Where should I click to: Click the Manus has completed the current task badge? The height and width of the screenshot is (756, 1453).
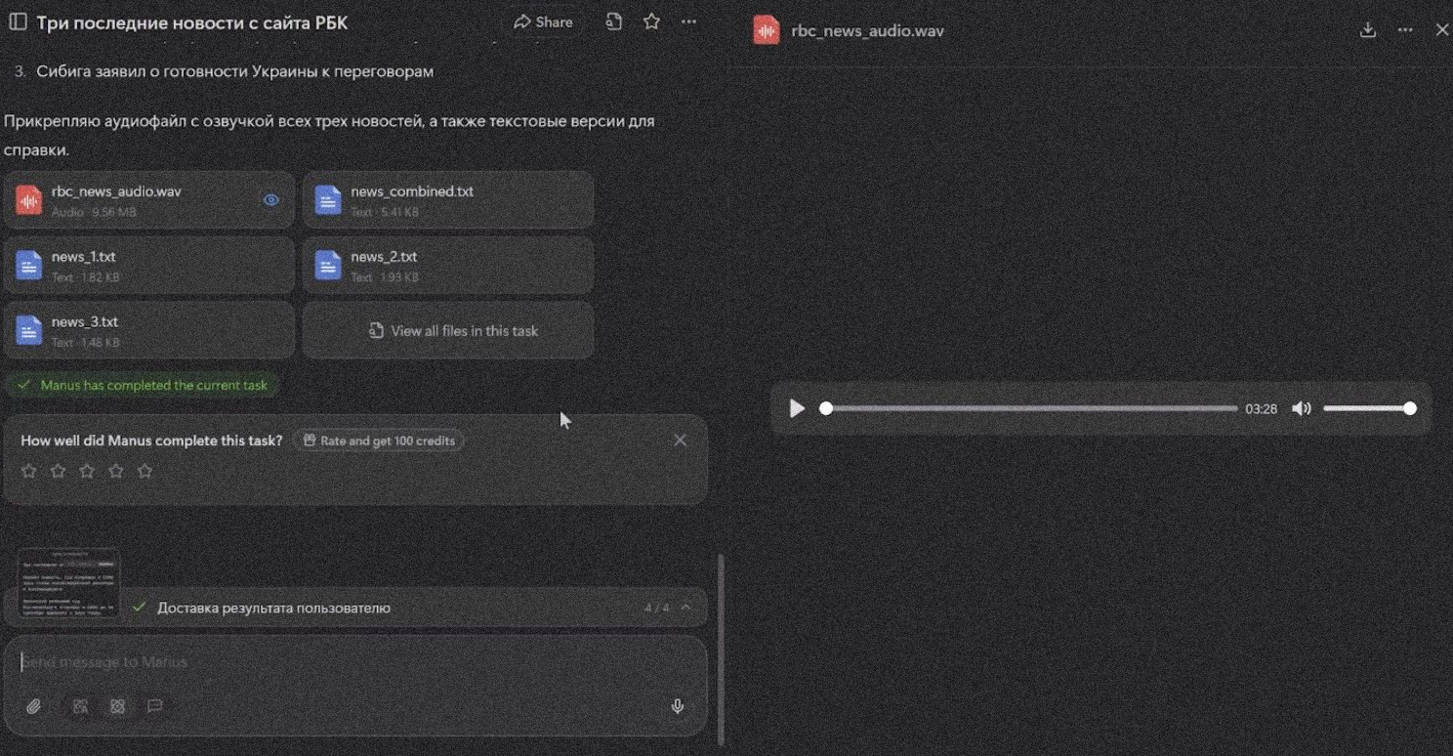click(x=144, y=385)
